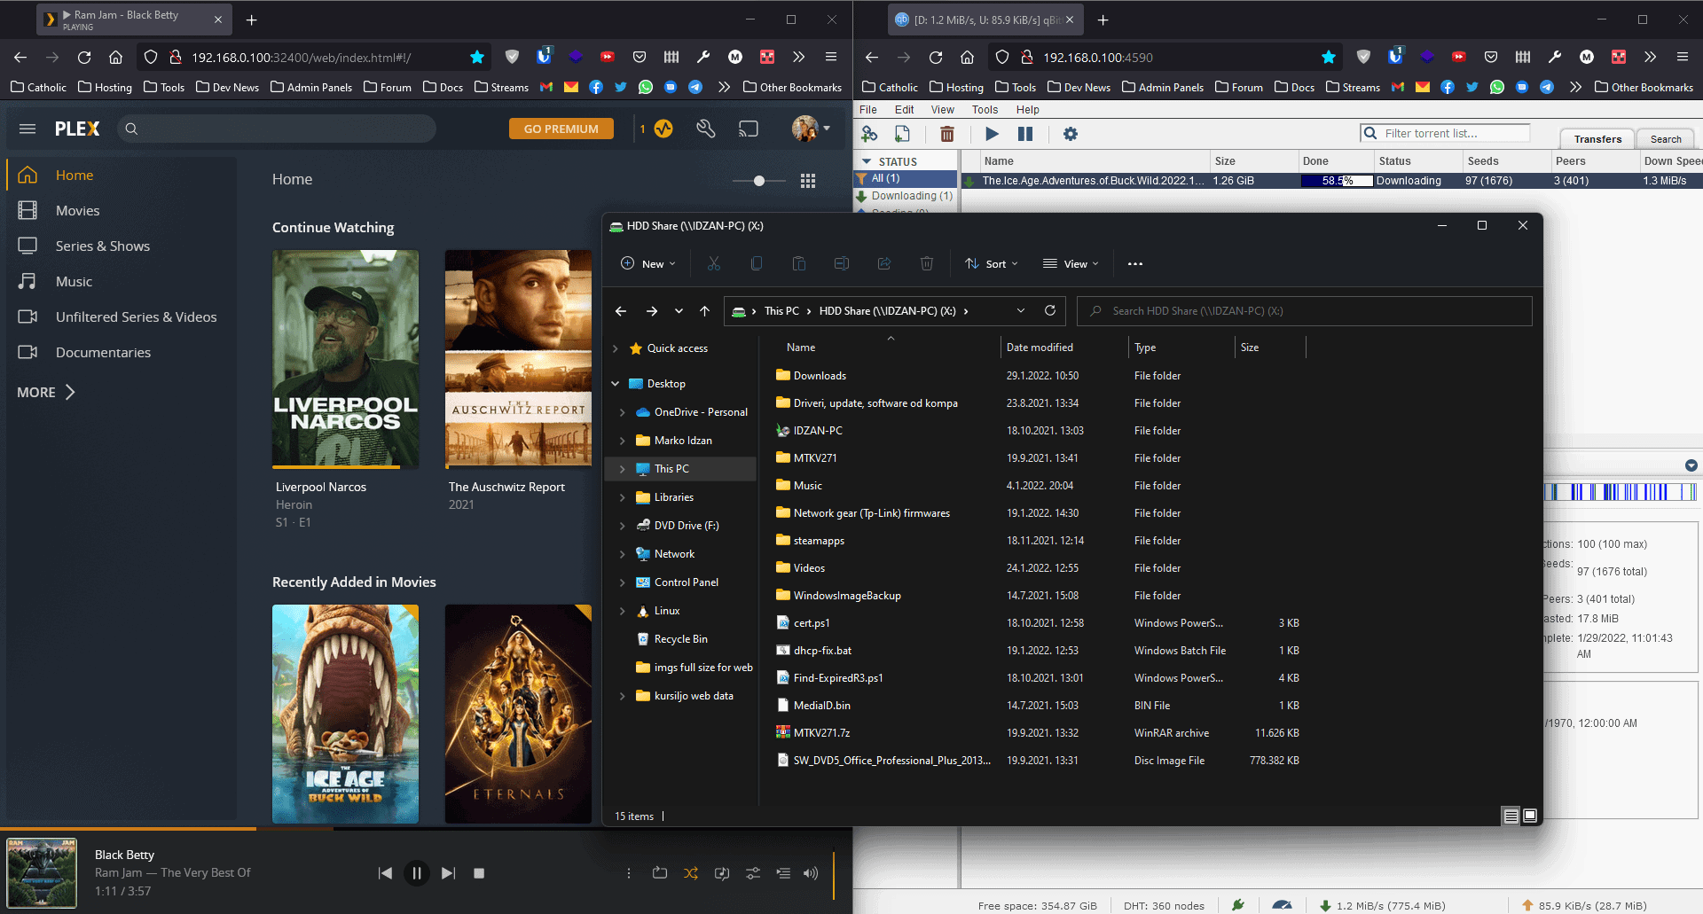Click GO PREMIUM button in Plex
This screenshot has height=914, width=1703.
(561, 129)
